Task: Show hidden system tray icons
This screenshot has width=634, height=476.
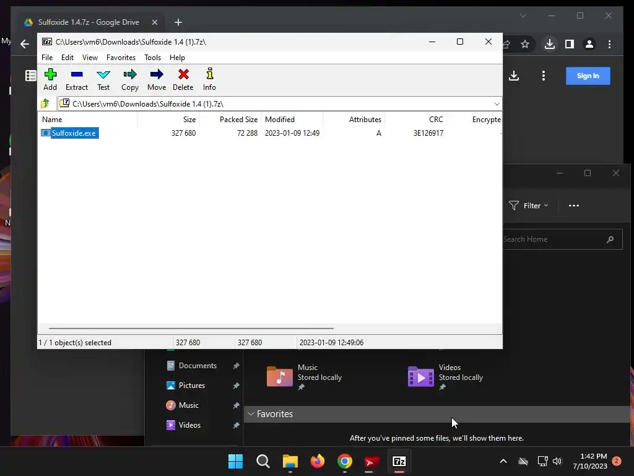Action: point(503,461)
